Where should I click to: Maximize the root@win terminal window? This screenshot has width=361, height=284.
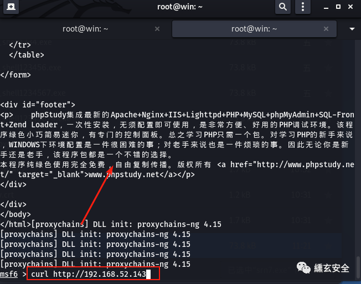338,7
